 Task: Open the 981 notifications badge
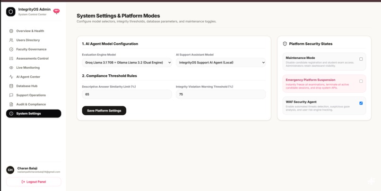[x=56, y=11]
